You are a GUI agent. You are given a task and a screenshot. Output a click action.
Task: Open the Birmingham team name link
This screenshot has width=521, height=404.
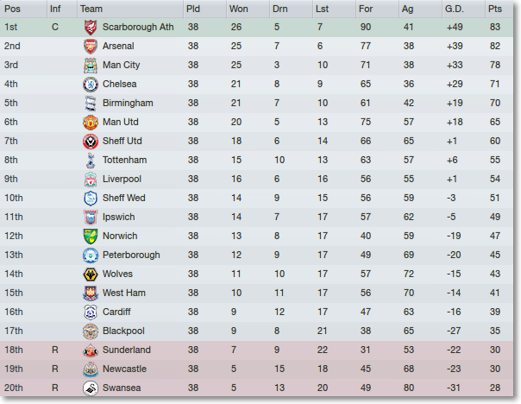coord(128,103)
